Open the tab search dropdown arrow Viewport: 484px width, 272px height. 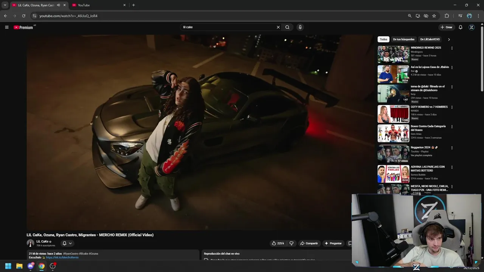pos(5,5)
